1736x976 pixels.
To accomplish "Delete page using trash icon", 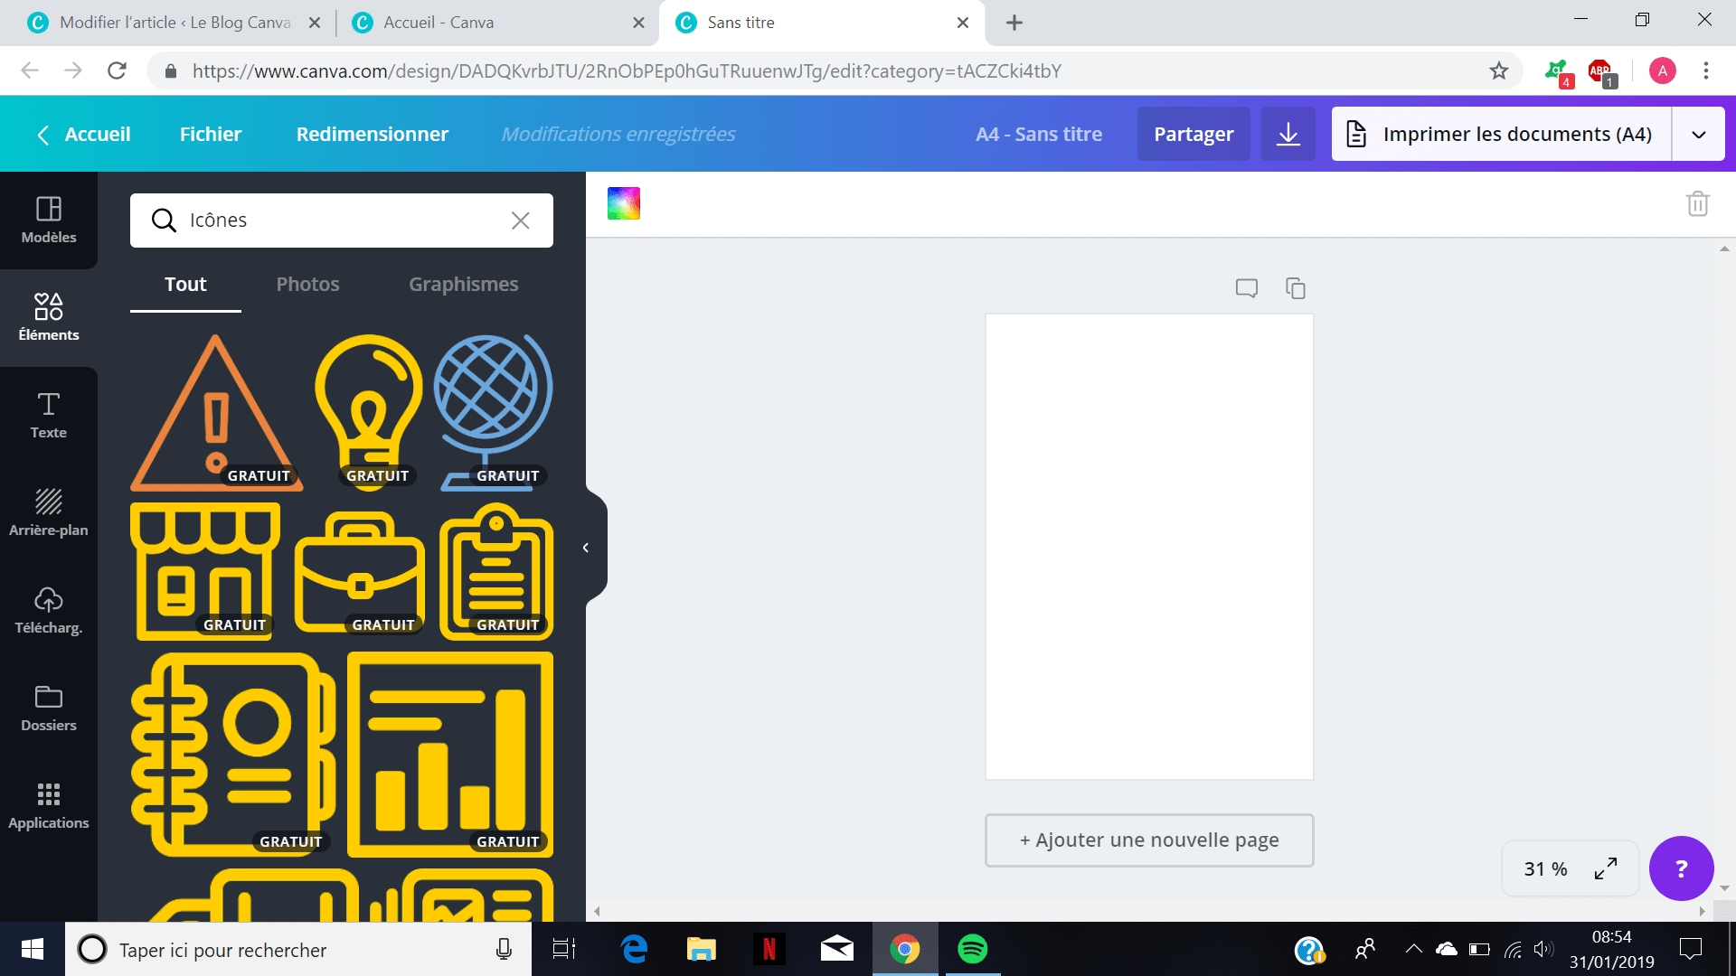I will coord(1697,203).
